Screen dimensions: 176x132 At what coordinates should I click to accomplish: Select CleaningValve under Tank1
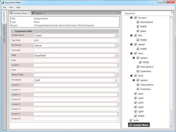[146, 67]
